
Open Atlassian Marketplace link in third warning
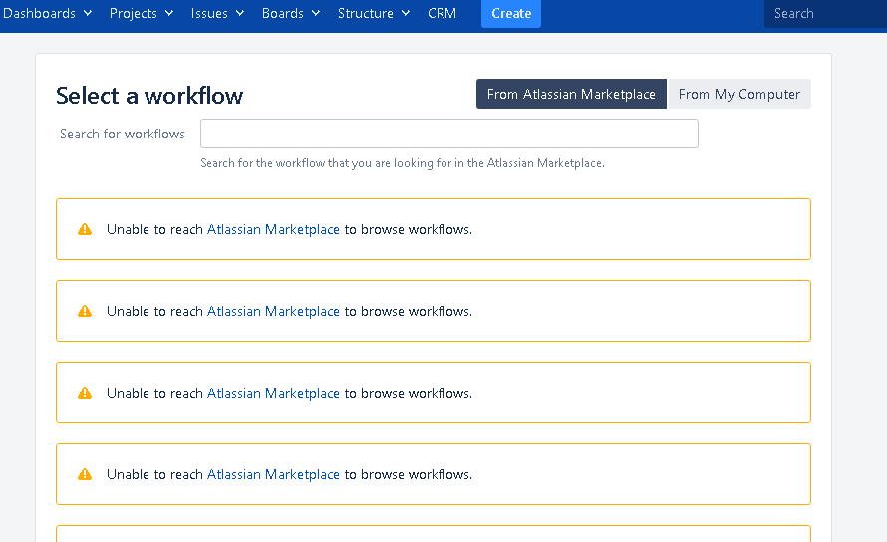click(273, 393)
